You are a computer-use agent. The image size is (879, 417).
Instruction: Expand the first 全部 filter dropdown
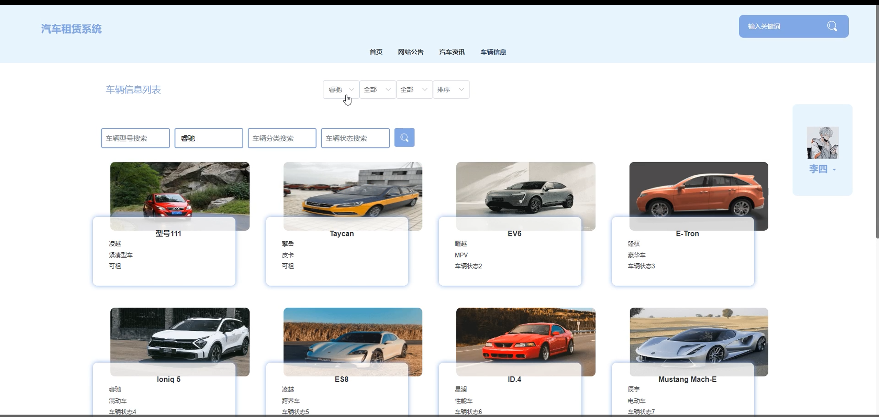(378, 89)
